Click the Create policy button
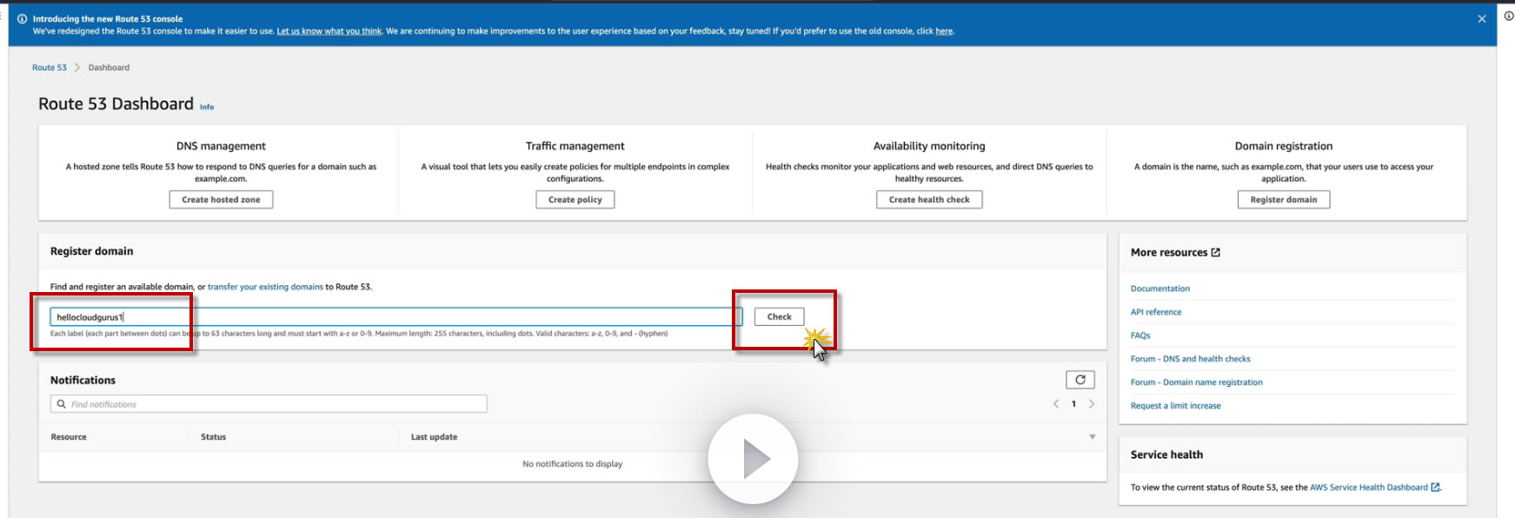 coord(575,200)
